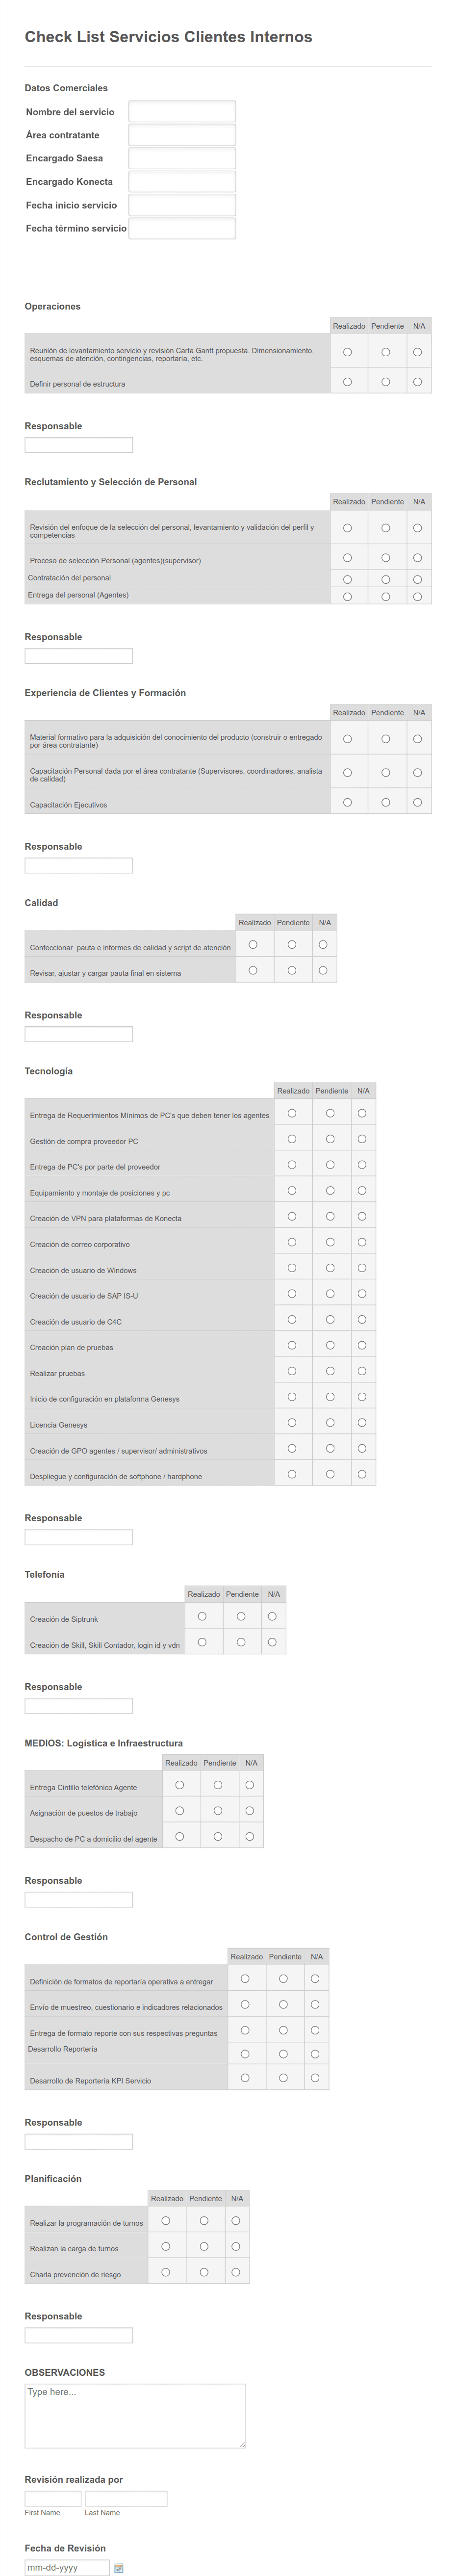Image resolution: width=456 pixels, height=2576 pixels.
Task: Mark 'Asignación de puestos de trabajo' N/A
Action: (249, 1810)
